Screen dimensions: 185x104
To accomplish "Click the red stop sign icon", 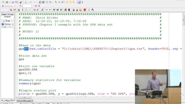I will click(x=85, y=10).
